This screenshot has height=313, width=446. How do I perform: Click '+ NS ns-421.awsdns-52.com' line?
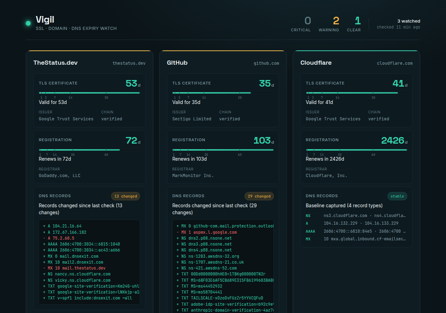click(207, 268)
